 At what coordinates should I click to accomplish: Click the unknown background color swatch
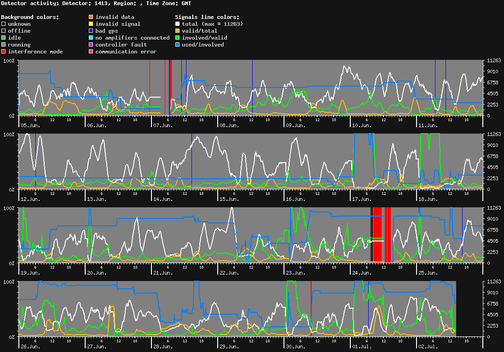coord(4,24)
